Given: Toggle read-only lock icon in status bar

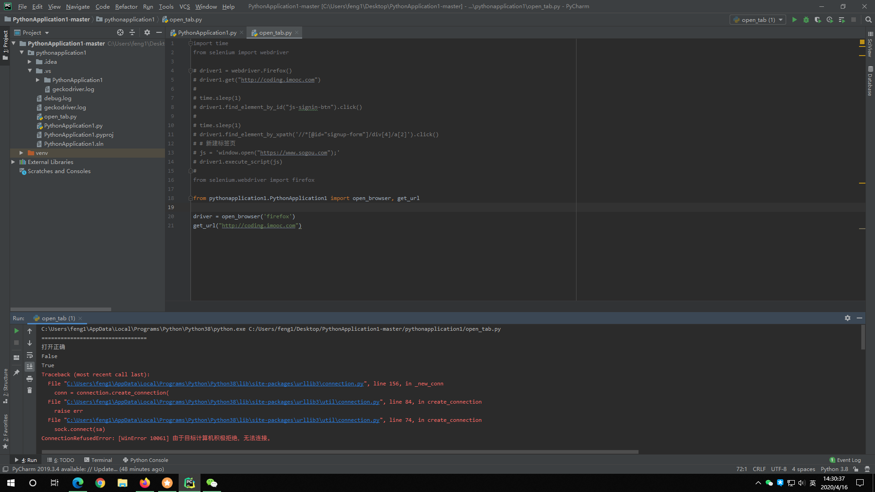Looking at the screenshot, I should (x=856, y=469).
